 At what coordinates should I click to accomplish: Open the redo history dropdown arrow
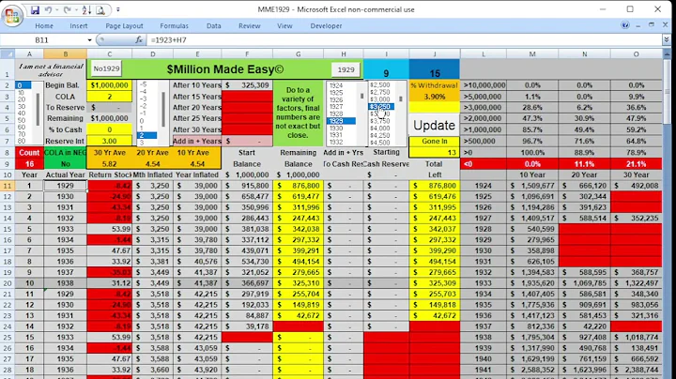pyautogui.click(x=76, y=10)
